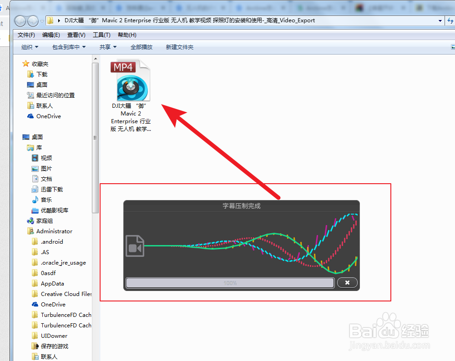This screenshot has height=361, width=455.
Task: Click the 视频 library film icon
Action: 35,158
